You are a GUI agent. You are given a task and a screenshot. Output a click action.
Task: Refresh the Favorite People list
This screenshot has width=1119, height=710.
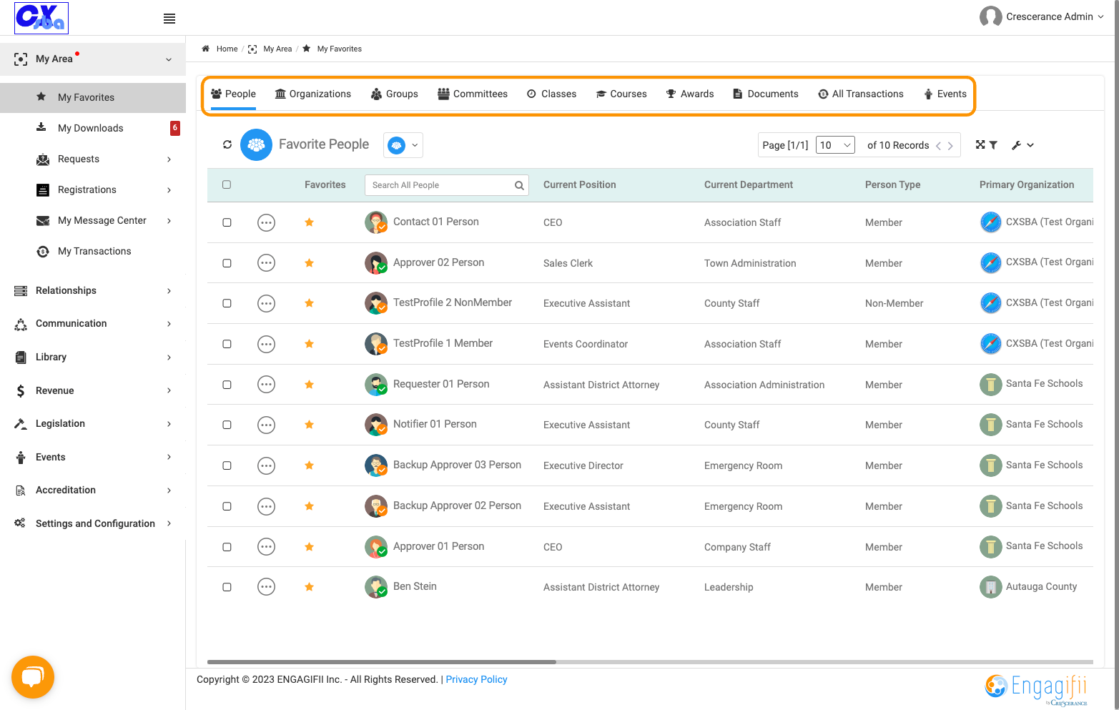227,144
